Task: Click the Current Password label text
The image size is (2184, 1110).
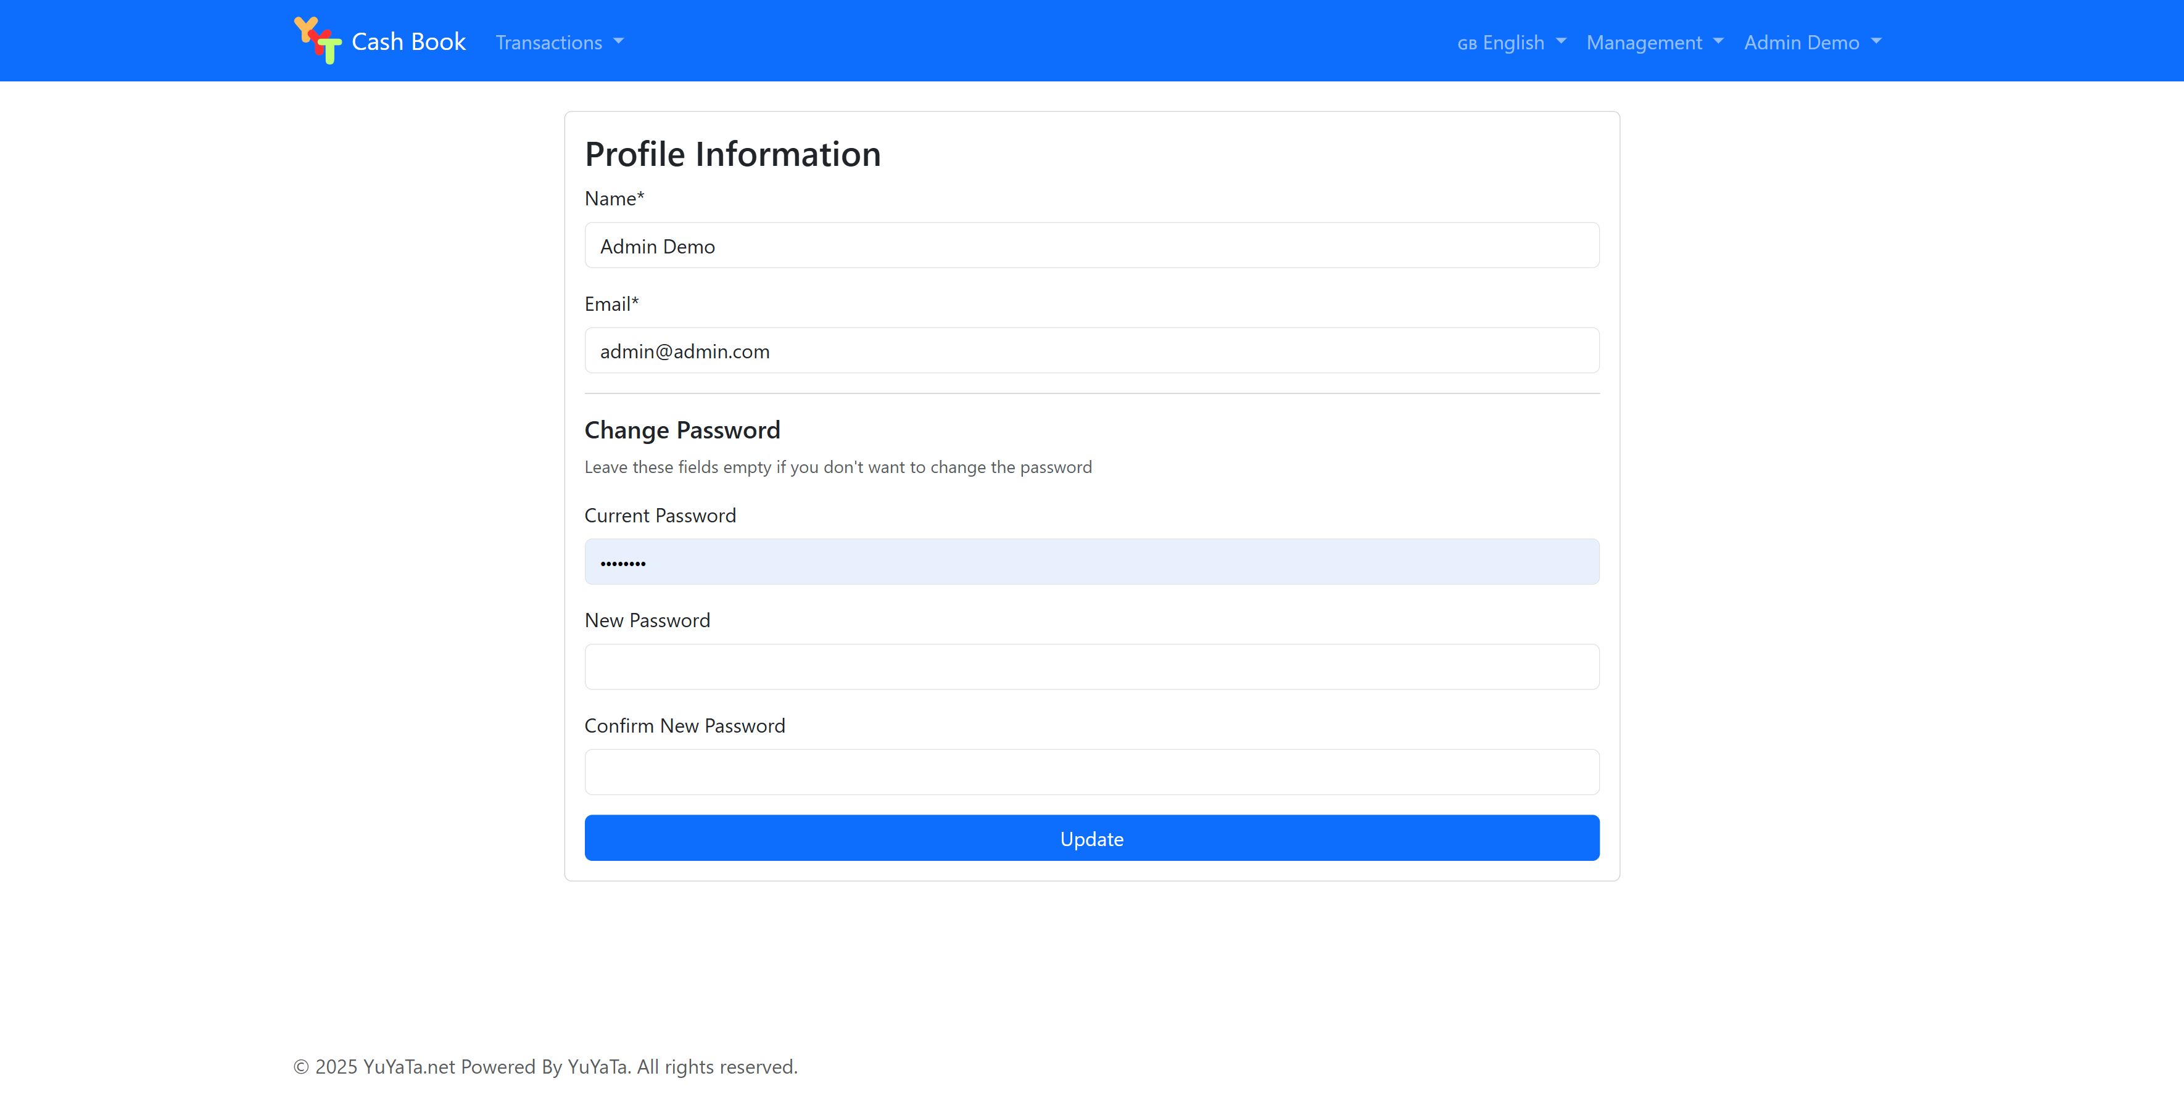Action: 660,516
